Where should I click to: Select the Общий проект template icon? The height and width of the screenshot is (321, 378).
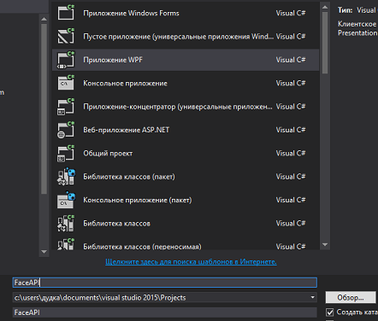point(66,153)
